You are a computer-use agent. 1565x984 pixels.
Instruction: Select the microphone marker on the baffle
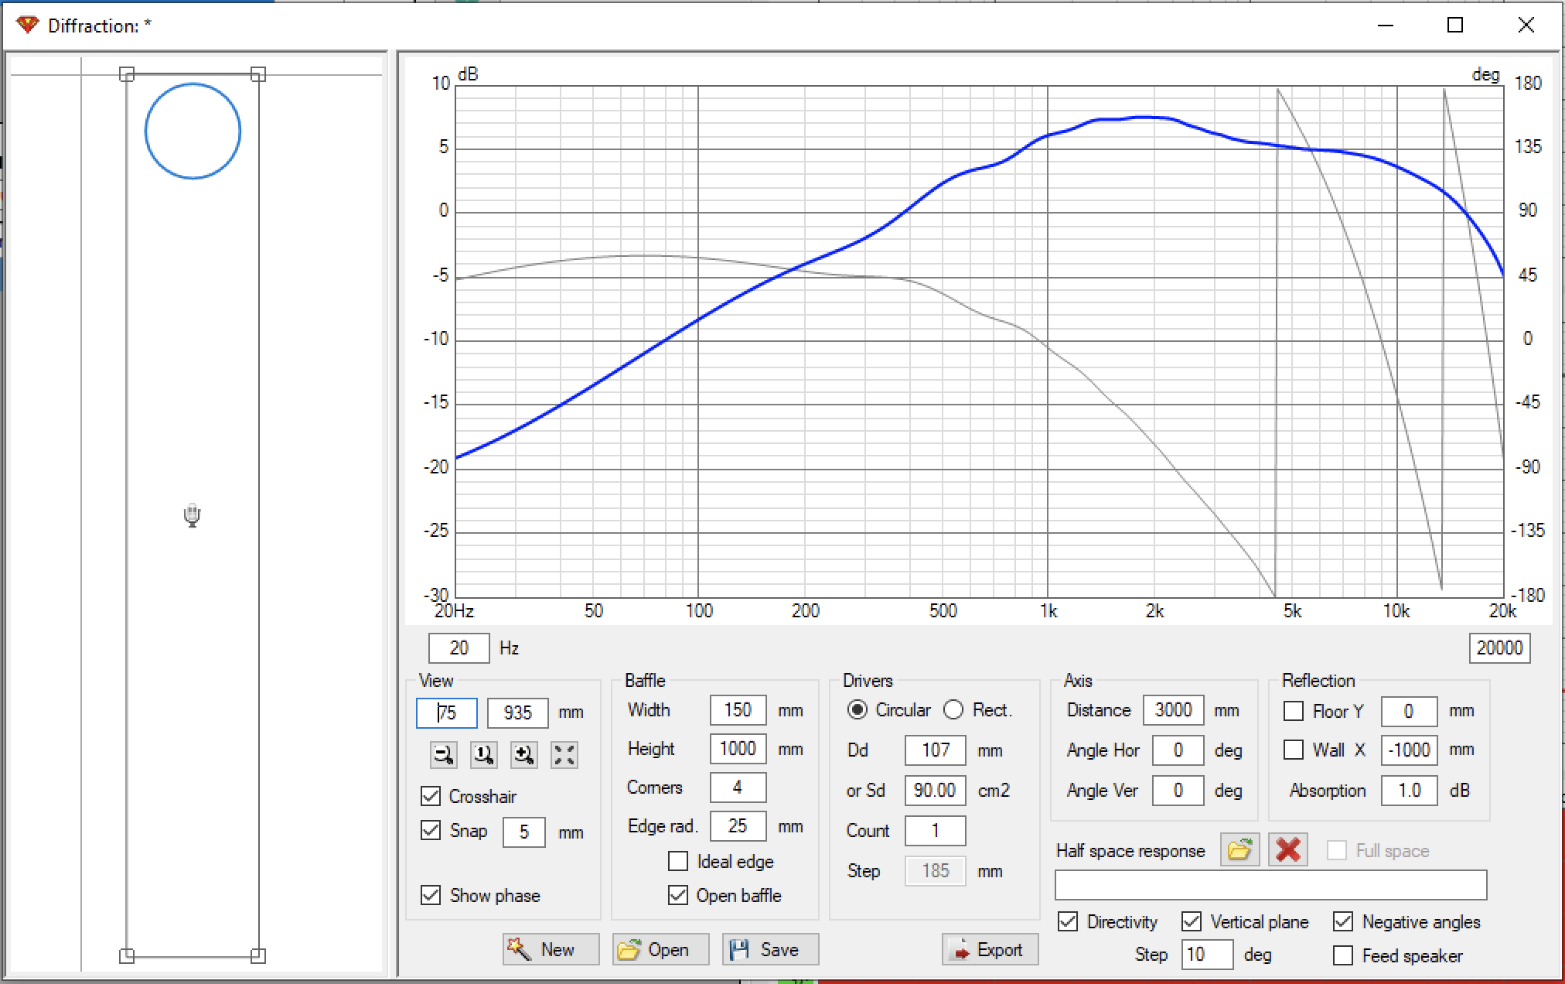tap(193, 515)
